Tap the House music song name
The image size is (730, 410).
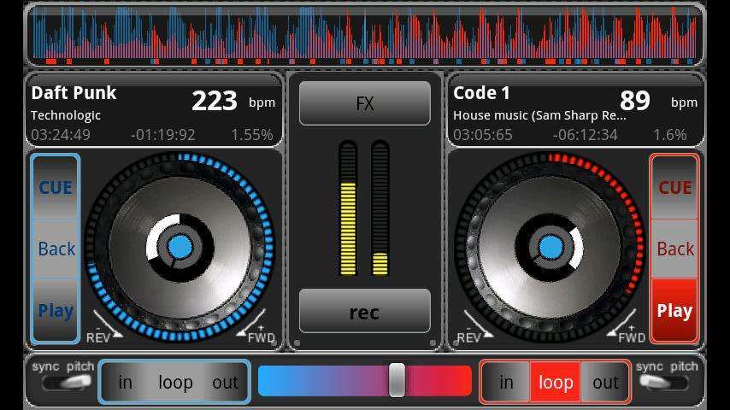(x=539, y=115)
